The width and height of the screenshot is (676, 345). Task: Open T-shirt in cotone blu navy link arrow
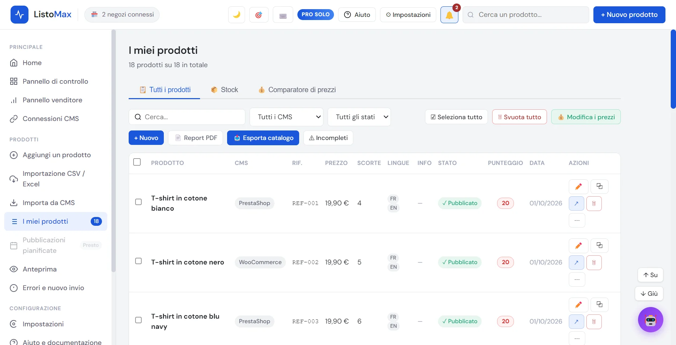(577, 321)
